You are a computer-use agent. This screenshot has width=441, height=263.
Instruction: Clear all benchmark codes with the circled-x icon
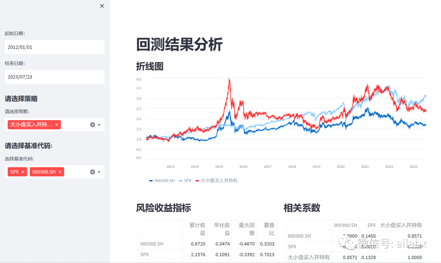92,172
